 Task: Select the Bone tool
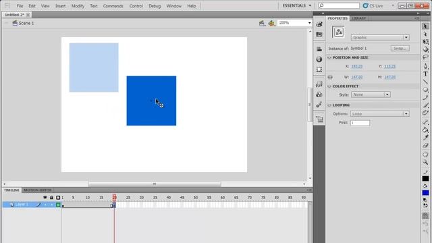pyautogui.click(x=425, y=122)
